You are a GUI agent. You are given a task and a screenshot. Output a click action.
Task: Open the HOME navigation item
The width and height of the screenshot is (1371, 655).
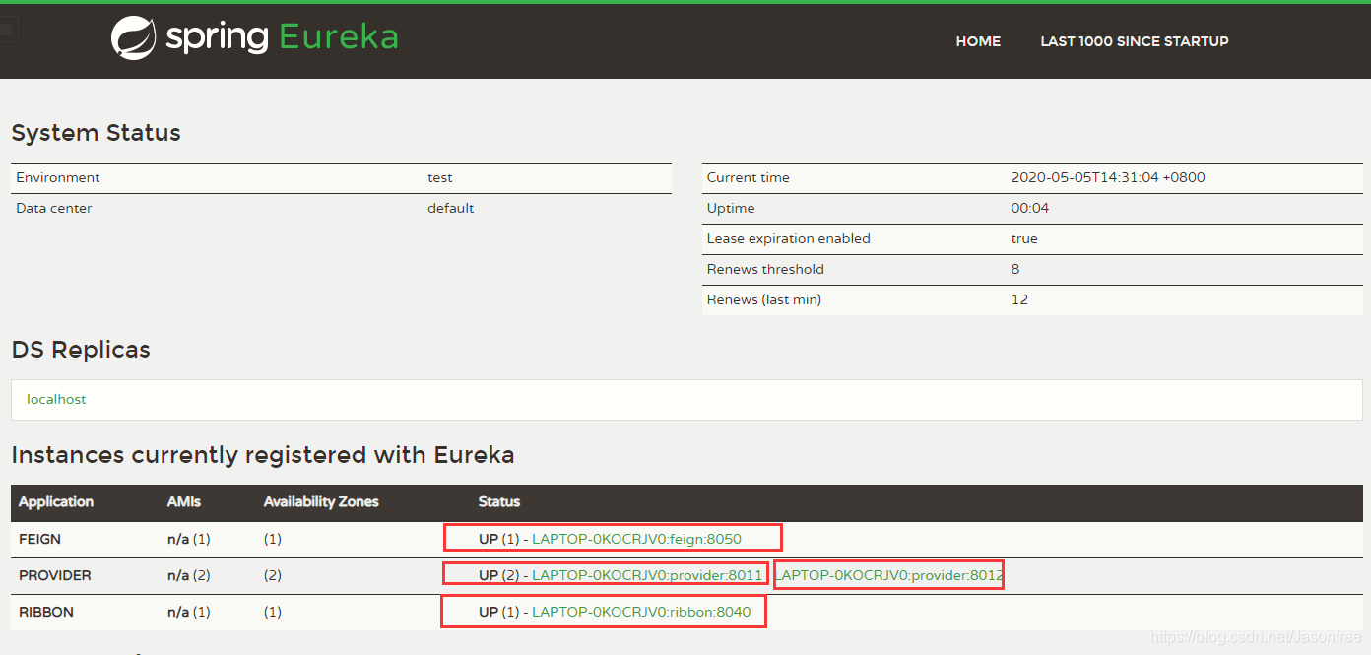[978, 41]
